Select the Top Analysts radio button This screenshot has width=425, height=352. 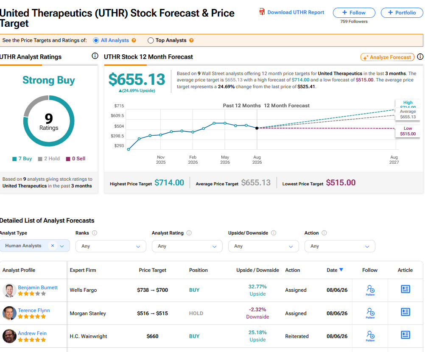[151, 40]
